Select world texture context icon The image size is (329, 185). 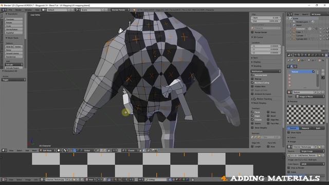click(x=289, y=66)
